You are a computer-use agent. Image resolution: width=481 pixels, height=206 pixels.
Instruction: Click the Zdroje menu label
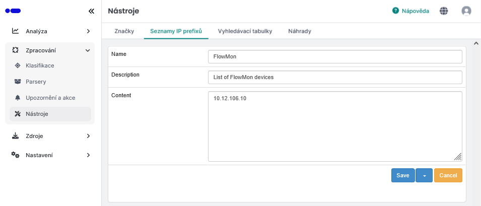[x=34, y=136]
